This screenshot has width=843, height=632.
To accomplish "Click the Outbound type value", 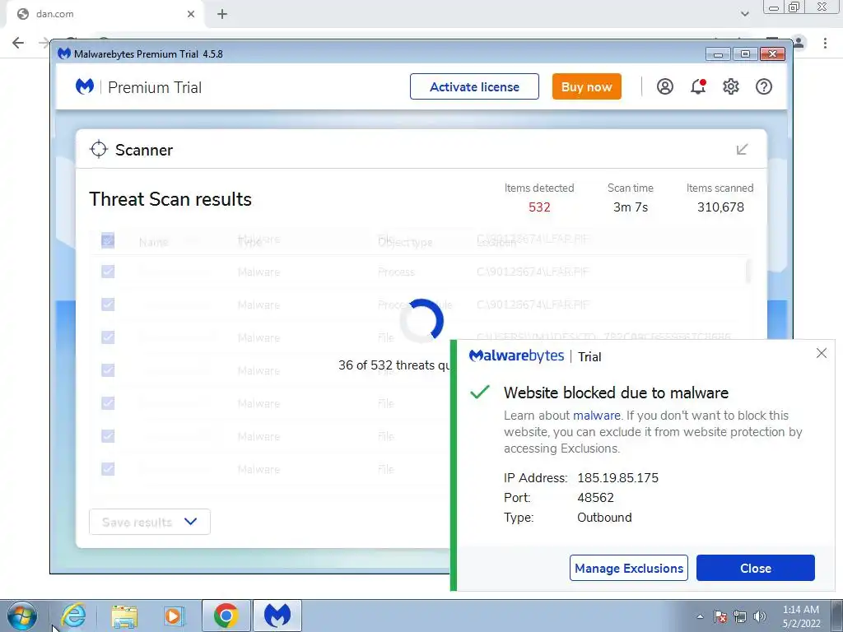I will point(604,518).
